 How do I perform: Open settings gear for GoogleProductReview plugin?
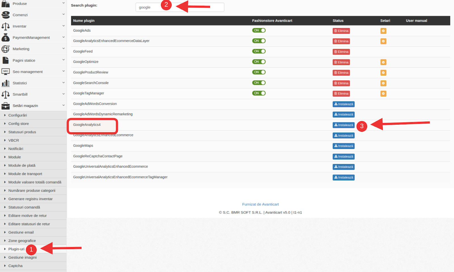point(383,73)
